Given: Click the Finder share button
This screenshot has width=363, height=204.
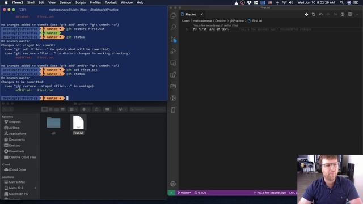Looking at the screenshot, I should coord(97,109).
